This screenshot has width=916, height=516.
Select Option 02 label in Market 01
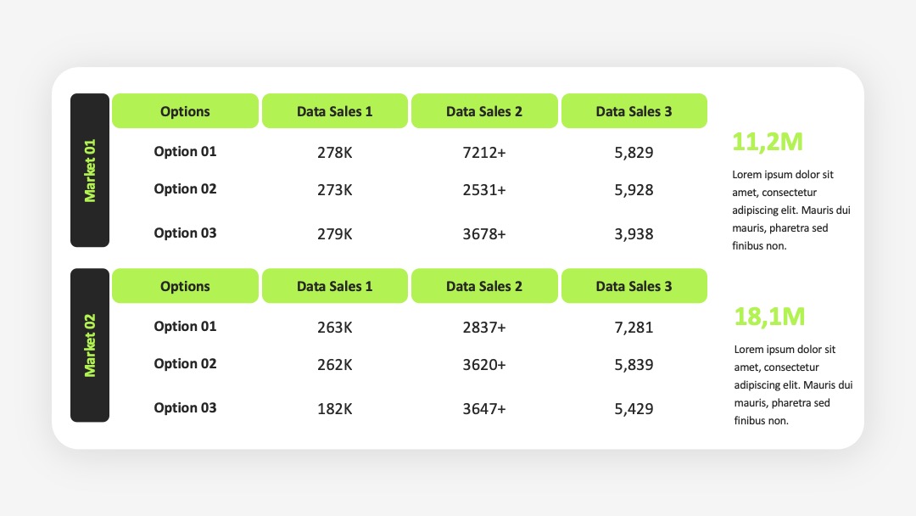coord(185,188)
